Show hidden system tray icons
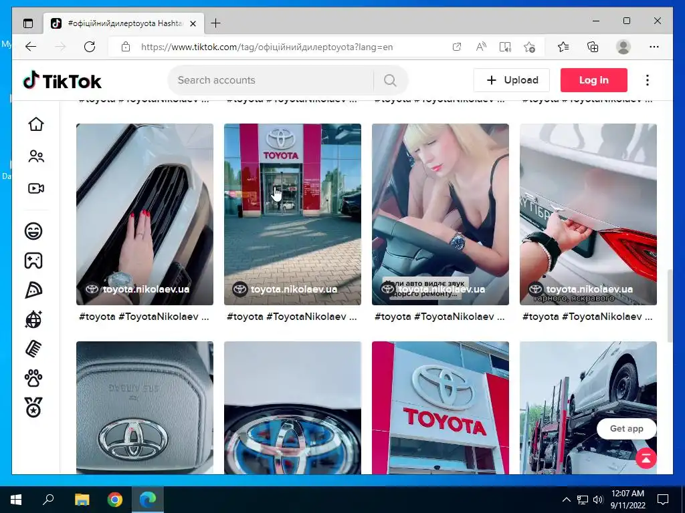Image resolution: width=685 pixels, height=513 pixels. point(566,500)
